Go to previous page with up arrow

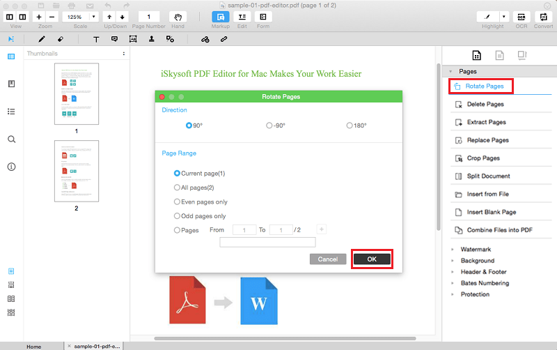tap(109, 17)
